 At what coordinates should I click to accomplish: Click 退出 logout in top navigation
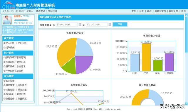[183, 11]
